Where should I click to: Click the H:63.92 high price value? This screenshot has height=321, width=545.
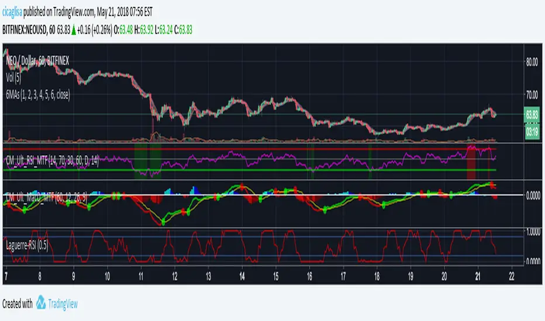(x=143, y=30)
